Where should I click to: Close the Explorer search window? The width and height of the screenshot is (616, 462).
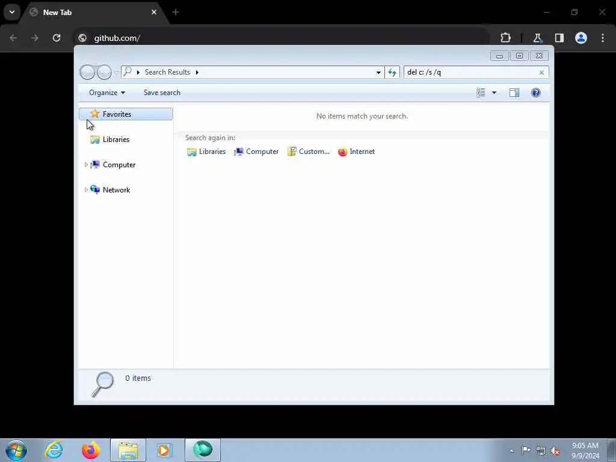pos(539,56)
